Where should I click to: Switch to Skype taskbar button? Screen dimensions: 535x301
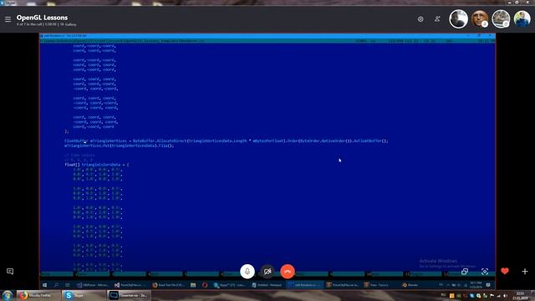(x=84, y=295)
